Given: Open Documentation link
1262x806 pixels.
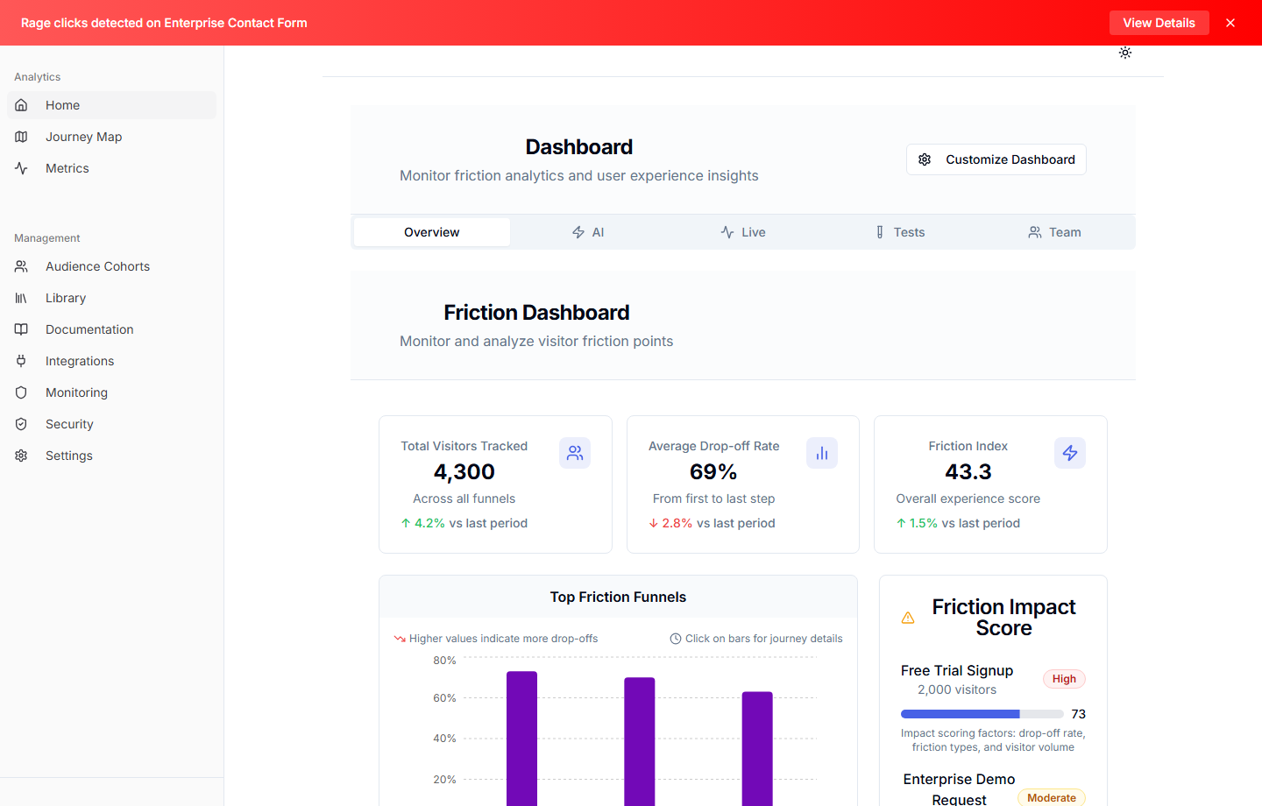Looking at the screenshot, I should click(x=111, y=329).
